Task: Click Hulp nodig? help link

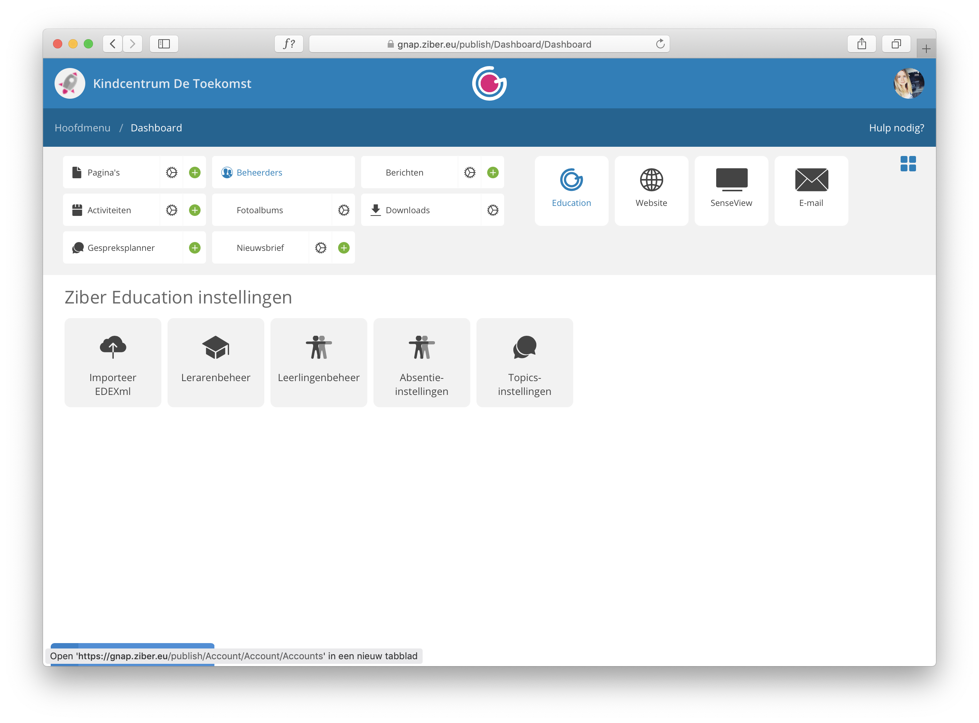Action: [896, 128]
